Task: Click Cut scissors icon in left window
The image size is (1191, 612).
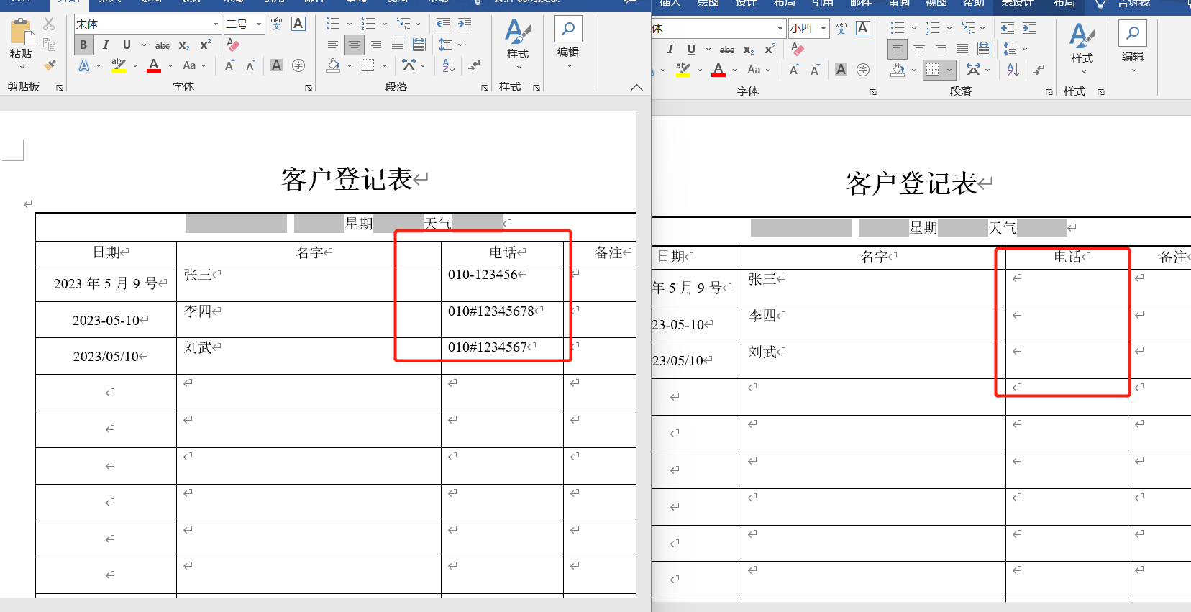Action: (x=49, y=24)
